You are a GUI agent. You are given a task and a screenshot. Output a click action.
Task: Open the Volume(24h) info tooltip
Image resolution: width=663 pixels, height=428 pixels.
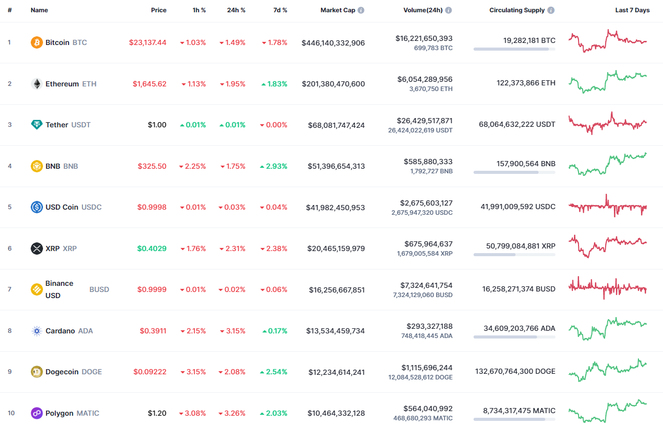click(x=449, y=10)
